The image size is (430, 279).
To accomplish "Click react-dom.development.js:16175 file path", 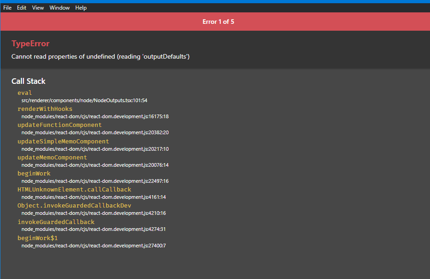I will [95, 116].
